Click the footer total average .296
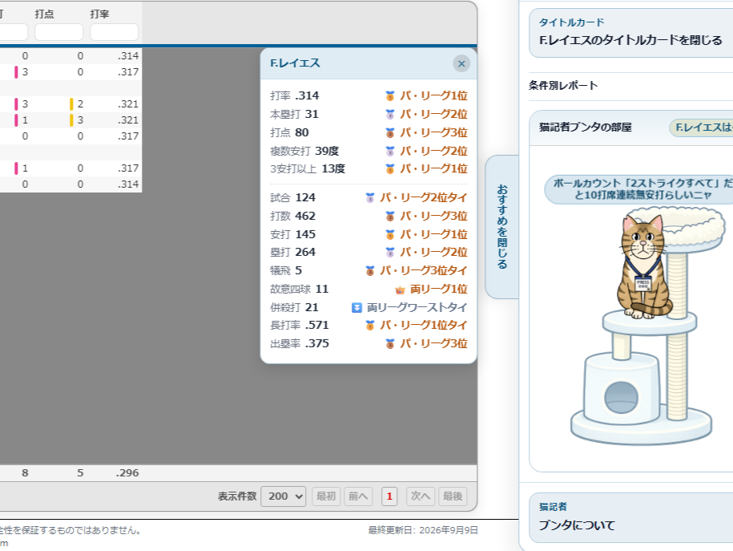 (x=127, y=473)
